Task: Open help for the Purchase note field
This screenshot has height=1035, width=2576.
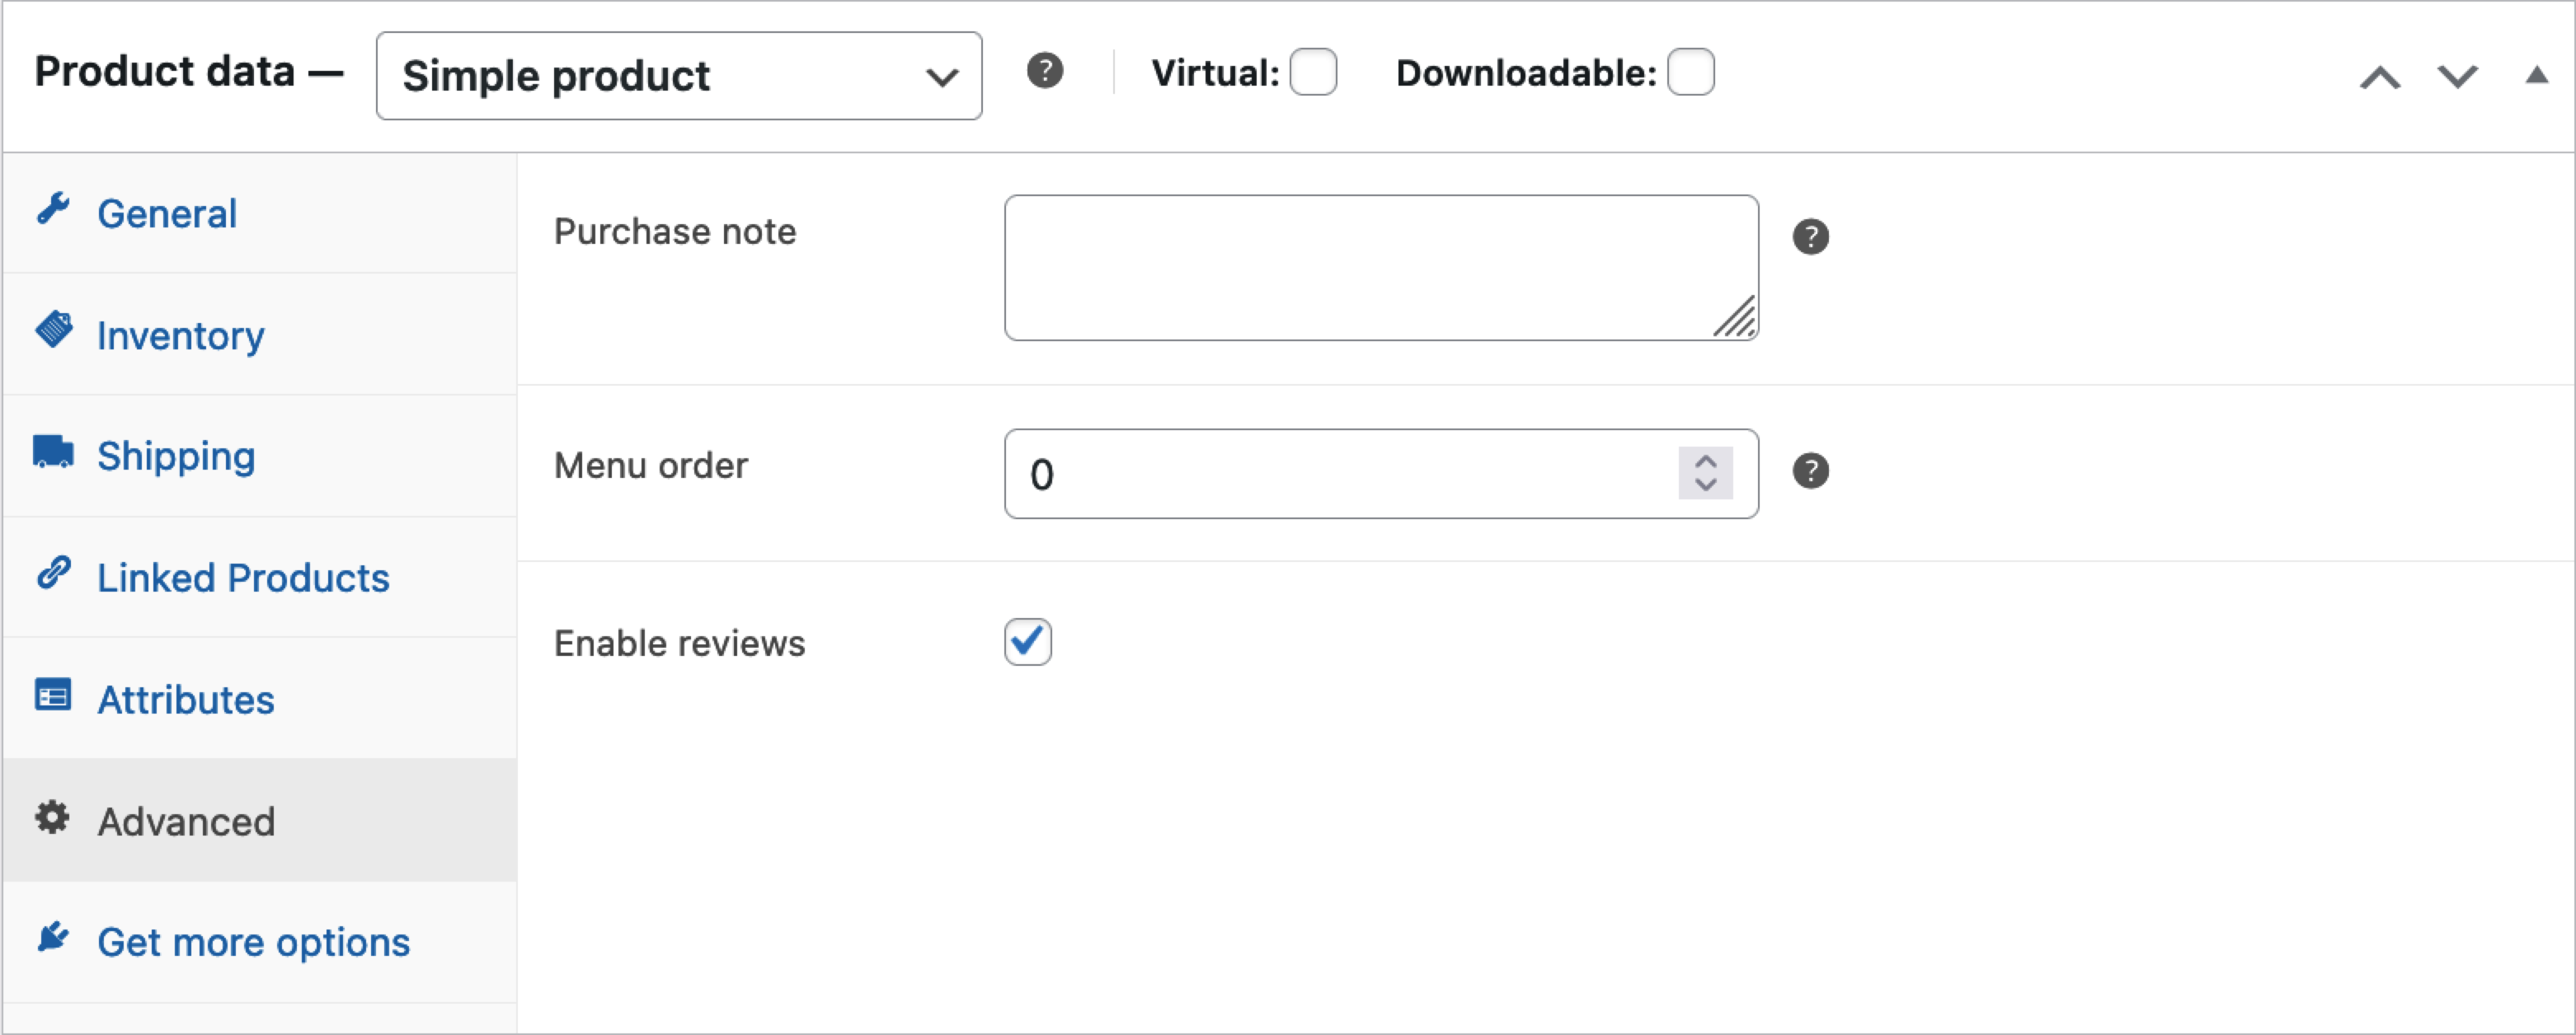Action: click(1812, 236)
